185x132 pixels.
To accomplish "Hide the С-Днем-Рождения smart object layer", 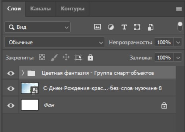I will click(11, 88).
